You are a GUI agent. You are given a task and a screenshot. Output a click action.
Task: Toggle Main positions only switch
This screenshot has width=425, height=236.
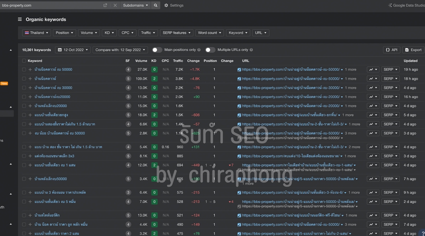tap(157, 50)
